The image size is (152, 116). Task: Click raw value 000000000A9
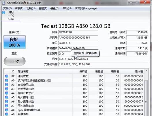tap(133, 106)
